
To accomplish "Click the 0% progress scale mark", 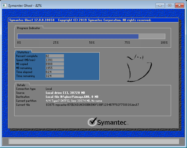I will click(19, 42).
